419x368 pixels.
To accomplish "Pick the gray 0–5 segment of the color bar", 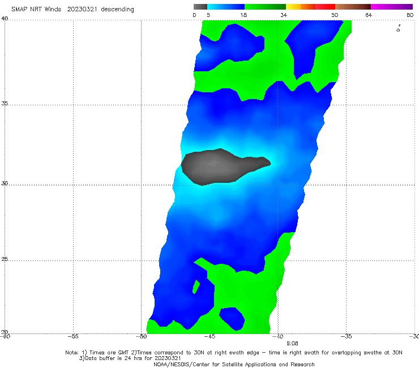I will (x=200, y=7).
